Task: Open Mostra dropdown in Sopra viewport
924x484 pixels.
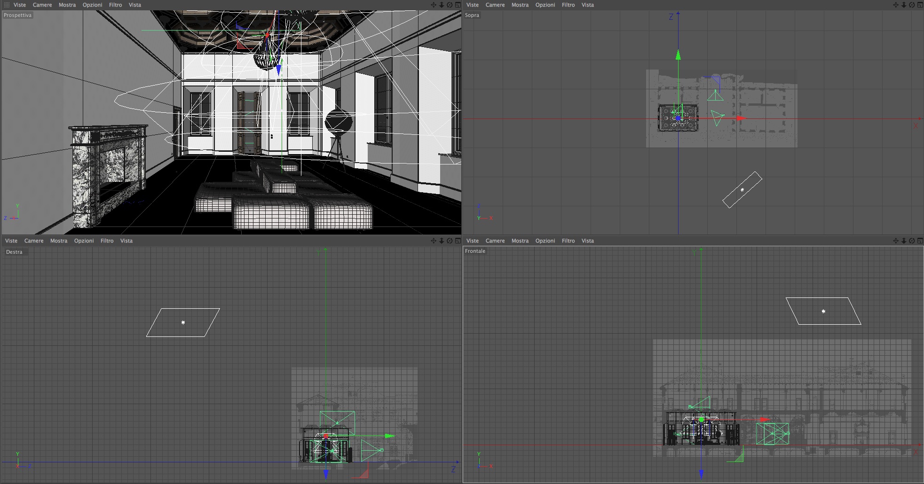Action: tap(520, 5)
